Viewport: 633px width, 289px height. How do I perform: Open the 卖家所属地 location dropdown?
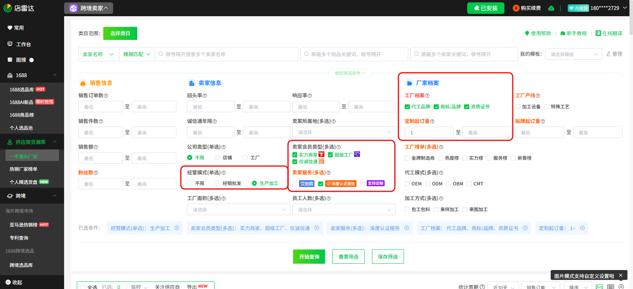point(343,132)
